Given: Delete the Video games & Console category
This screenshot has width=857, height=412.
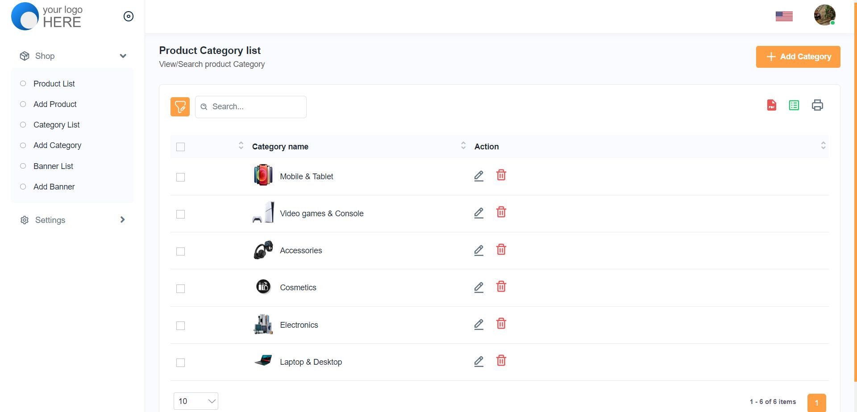Looking at the screenshot, I should (501, 213).
